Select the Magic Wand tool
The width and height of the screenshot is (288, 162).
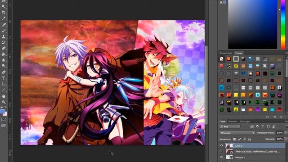[4, 6]
